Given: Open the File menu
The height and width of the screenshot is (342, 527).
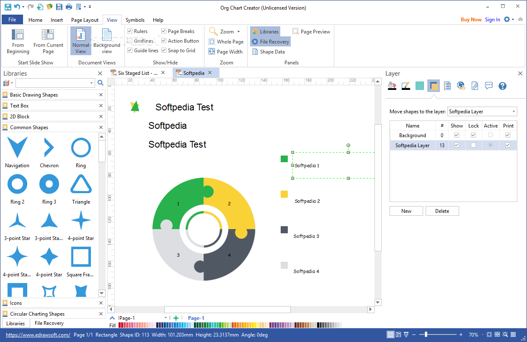Looking at the screenshot, I should 12,20.
